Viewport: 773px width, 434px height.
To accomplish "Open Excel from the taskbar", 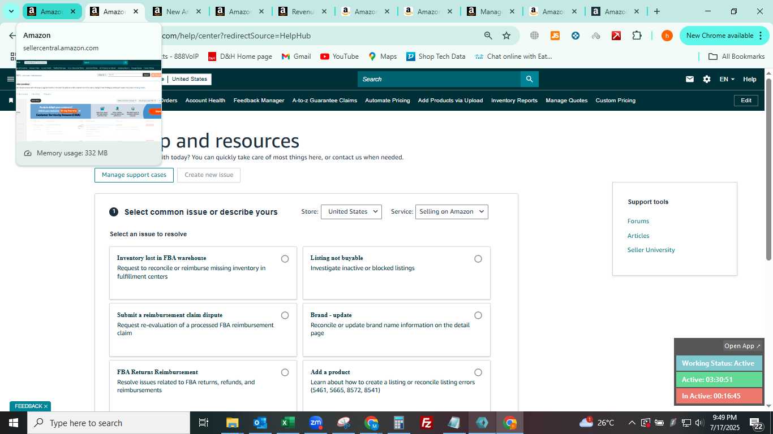I will (x=287, y=423).
